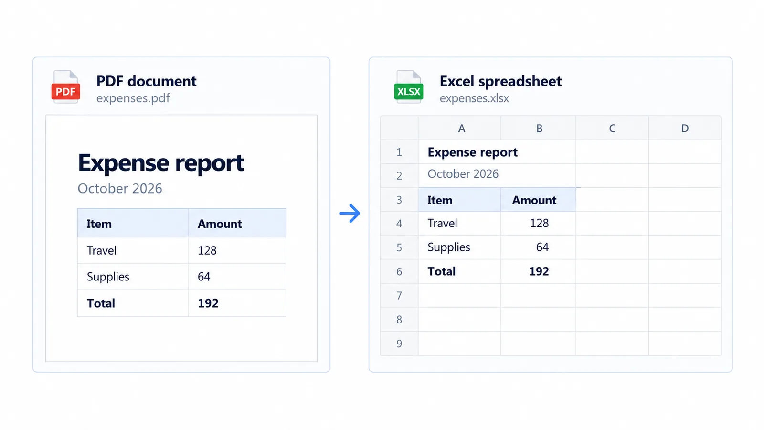Click 'October 2026' in the PDF page
This screenshot has height=430, width=764.
pyautogui.click(x=120, y=188)
